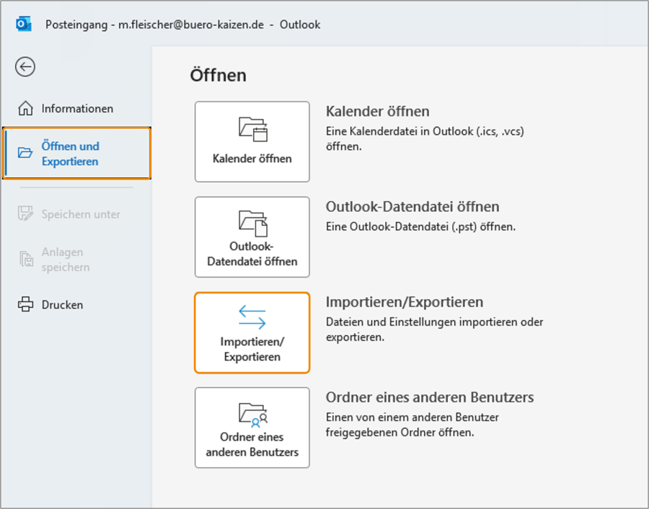Open an Outlook-Datendatei (.pst)

[252, 236]
